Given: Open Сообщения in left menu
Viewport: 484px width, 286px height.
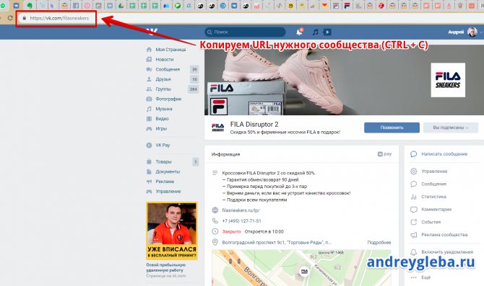Looking at the screenshot, I should pyautogui.click(x=168, y=69).
